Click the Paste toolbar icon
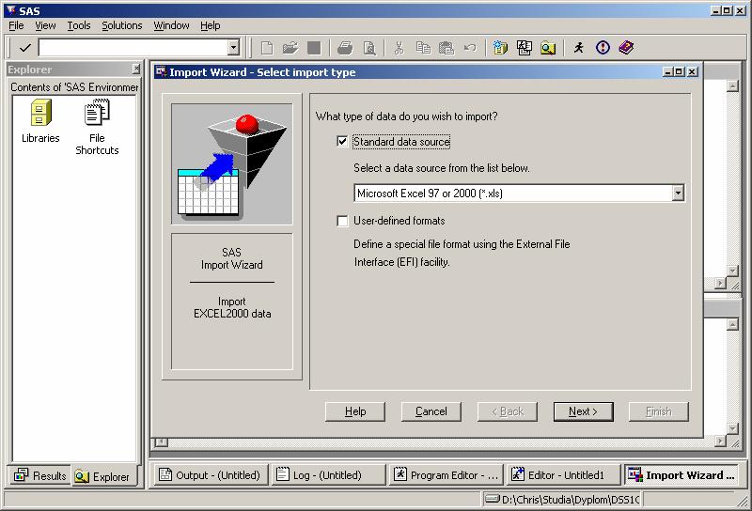752x511 pixels. 446,48
